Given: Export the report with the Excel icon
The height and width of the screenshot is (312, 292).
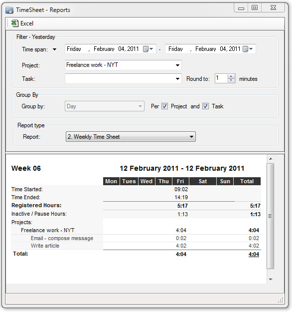Looking at the screenshot, I should 14,23.
